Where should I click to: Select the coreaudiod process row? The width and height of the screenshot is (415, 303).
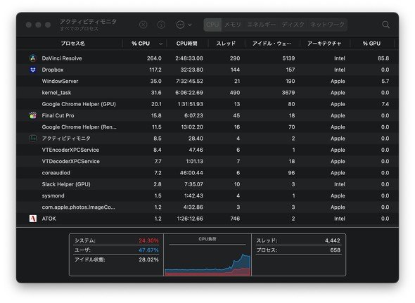pyautogui.click(x=207, y=173)
